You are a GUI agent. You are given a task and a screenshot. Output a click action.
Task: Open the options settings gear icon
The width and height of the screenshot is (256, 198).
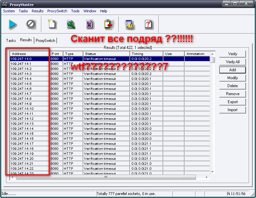129,24
